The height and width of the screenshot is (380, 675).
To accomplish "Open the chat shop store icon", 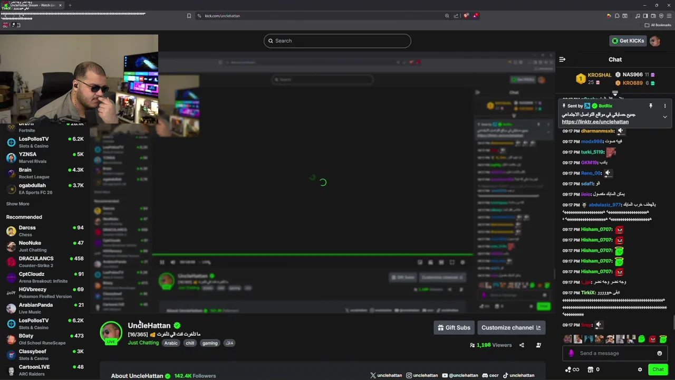I will 591,369.
